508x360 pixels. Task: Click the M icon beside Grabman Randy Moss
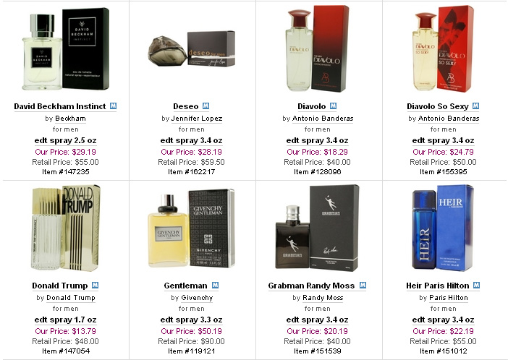(x=363, y=286)
